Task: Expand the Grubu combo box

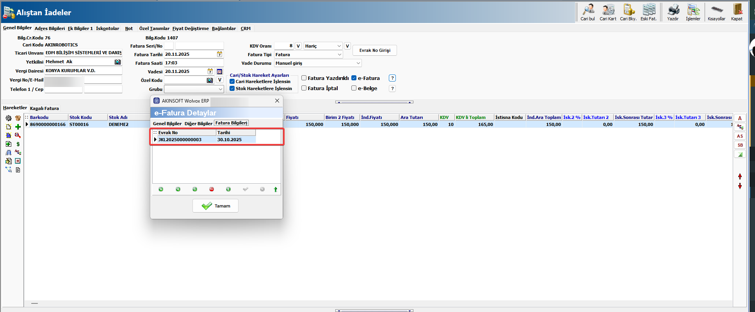Action: [x=220, y=89]
